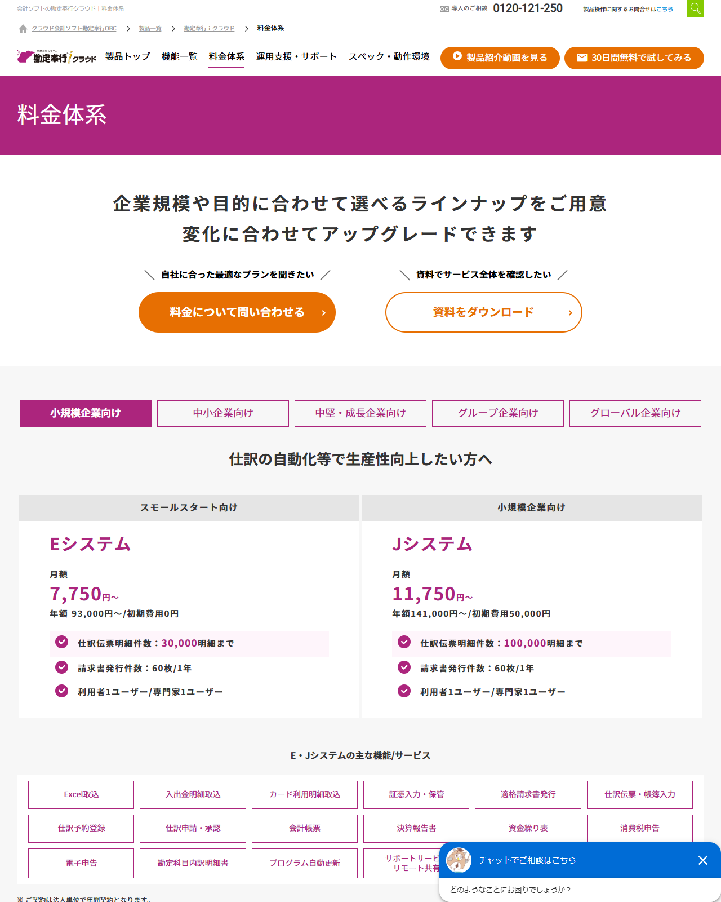721x902 pixels.
Task: Click the phone icon beside 導入のご相談
Action: (444, 8)
